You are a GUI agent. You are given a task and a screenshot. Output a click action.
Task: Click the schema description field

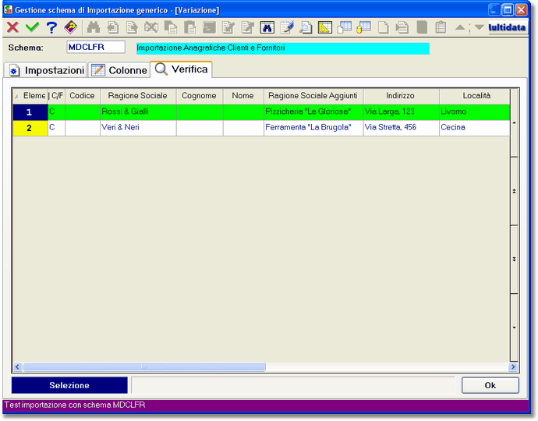pos(283,48)
